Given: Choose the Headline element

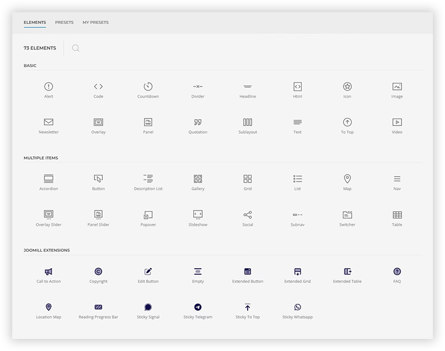Looking at the screenshot, I should coord(248,90).
